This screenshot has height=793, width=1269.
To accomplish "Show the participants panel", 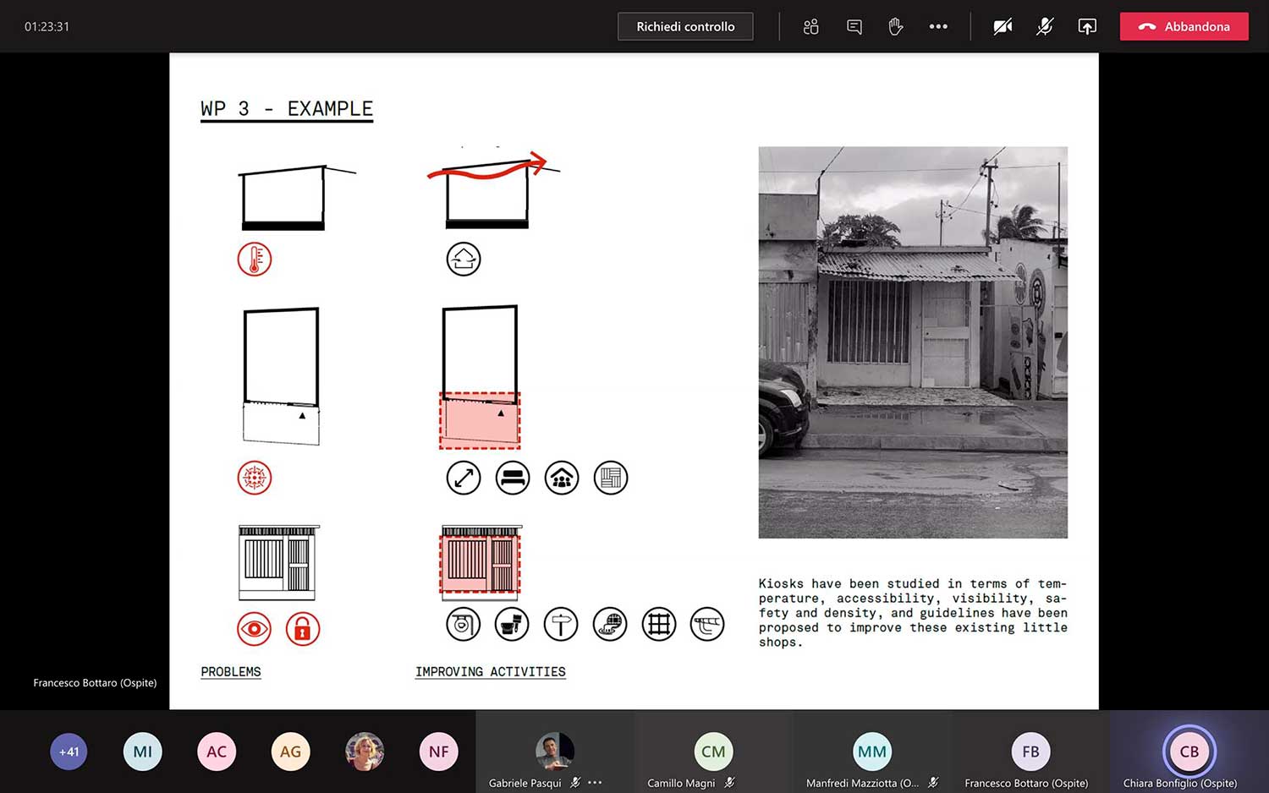I will click(810, 26).
